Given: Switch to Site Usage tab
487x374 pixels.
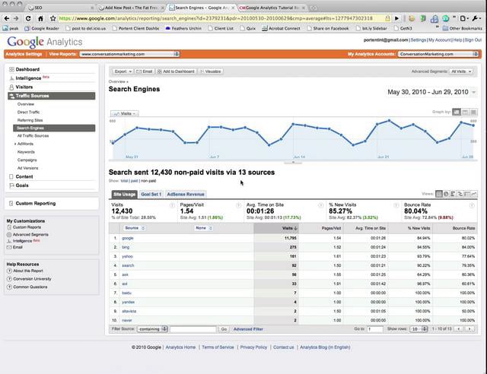Looking at the screenshot, I should 124,195.
